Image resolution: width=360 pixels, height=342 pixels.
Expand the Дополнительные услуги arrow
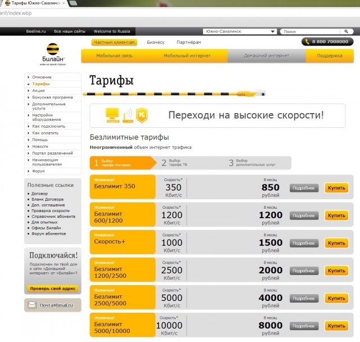[28, 104]
